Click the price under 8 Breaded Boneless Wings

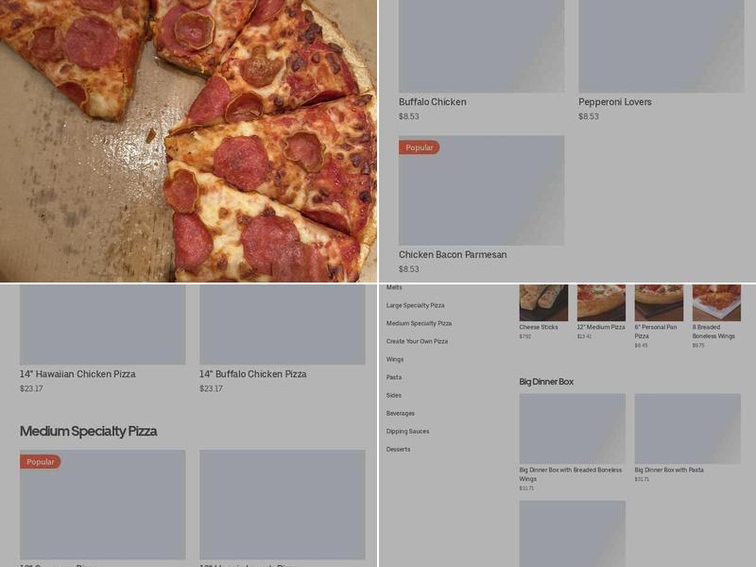click(698, 346)
